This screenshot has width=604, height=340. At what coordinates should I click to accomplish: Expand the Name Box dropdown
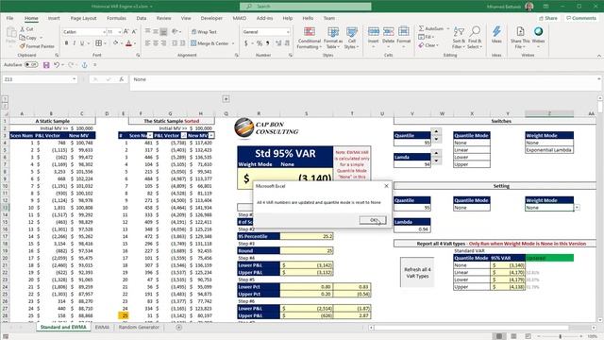74,79
